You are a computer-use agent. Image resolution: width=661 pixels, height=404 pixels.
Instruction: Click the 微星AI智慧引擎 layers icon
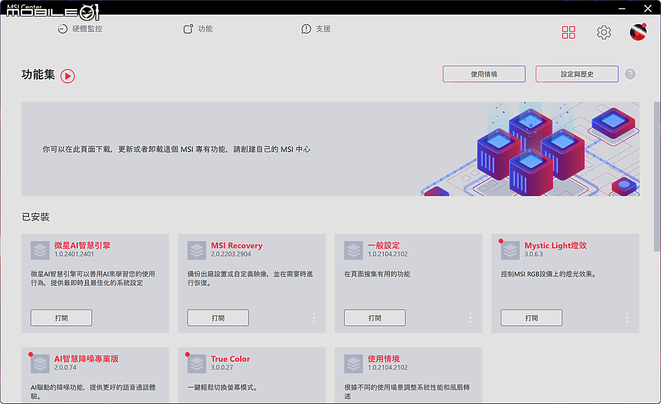click(x=40, y=250)
